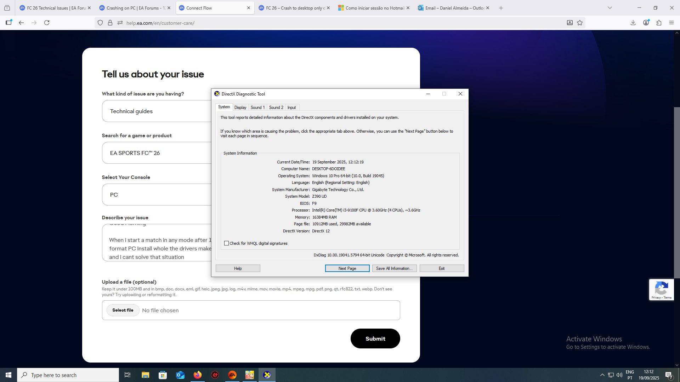Expand the list all tabs chevron
Image resolution: width=680 pixels, height=382 pixels.
pyautogui.click(x=610, y=8)
